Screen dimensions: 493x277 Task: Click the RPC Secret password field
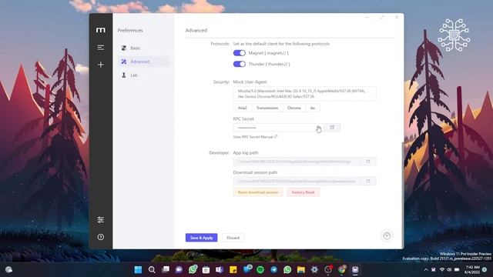279,128
